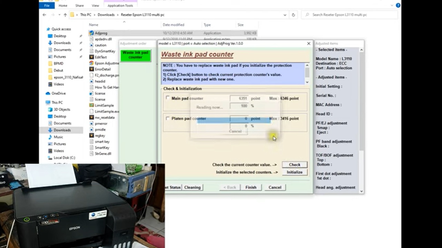
Task: Sort files by Name column
Action: (x=94, y=25)
